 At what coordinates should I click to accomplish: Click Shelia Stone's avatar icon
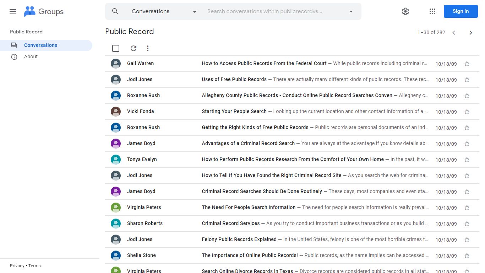coord(116,256)
